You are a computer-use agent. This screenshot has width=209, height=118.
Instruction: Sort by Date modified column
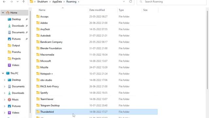pyautogui.click(x=97, y=10)
